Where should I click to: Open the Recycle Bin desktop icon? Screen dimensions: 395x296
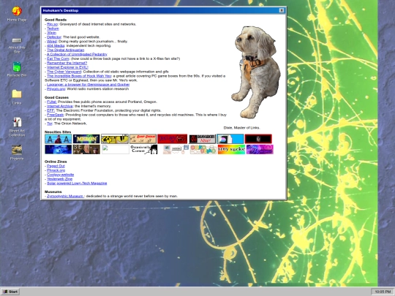pyautogui.click(x=17, y=69)
